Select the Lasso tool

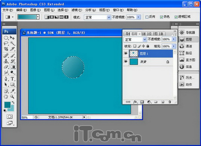point(6,43)
